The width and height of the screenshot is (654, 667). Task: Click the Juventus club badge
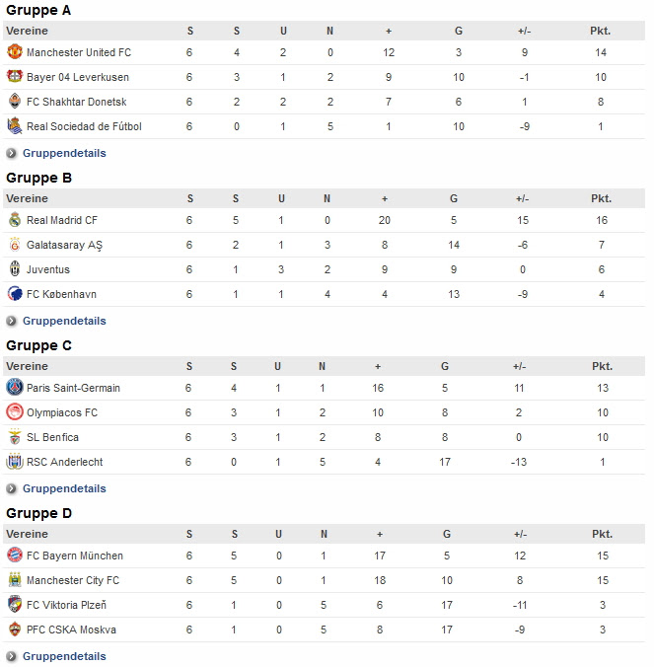pyautogui.click(x=15, y=269)
